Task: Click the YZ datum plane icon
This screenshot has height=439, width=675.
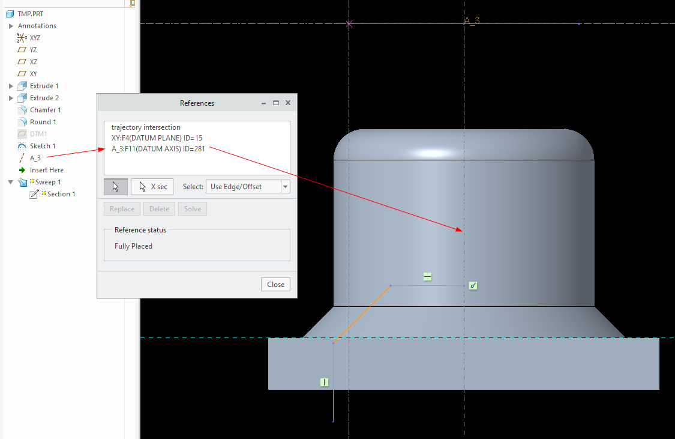Action: (21, 49)
